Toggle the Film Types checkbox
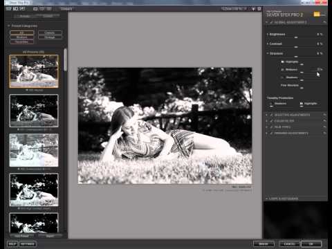 [x=272, y=127]
